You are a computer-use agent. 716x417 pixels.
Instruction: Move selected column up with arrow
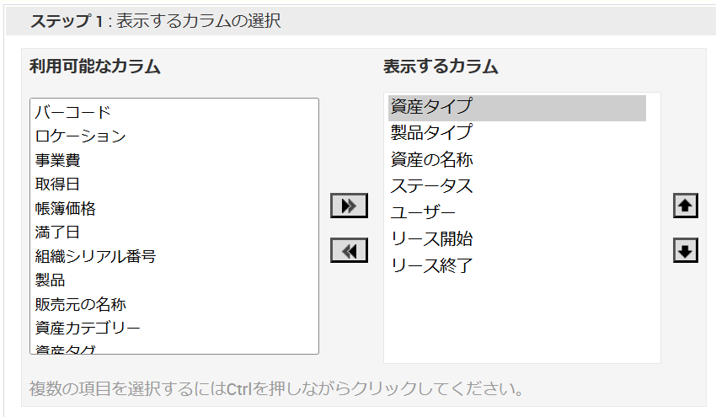(686, 206)
